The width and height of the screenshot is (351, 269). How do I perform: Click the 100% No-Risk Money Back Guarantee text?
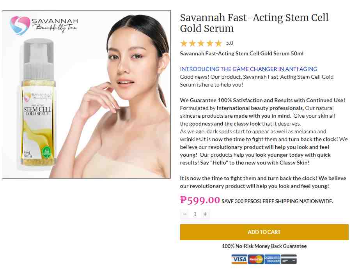point(264,246)
